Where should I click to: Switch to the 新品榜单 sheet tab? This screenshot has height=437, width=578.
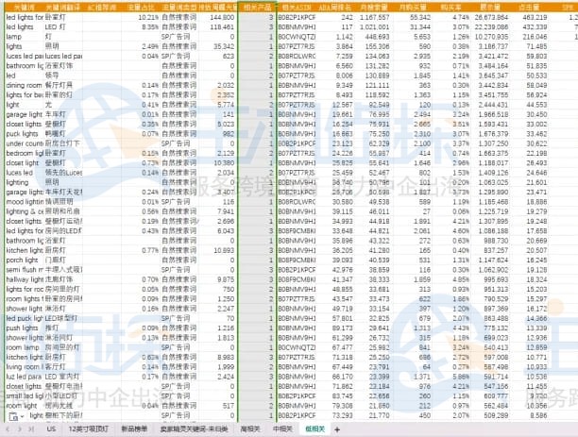tap(134, 429)
